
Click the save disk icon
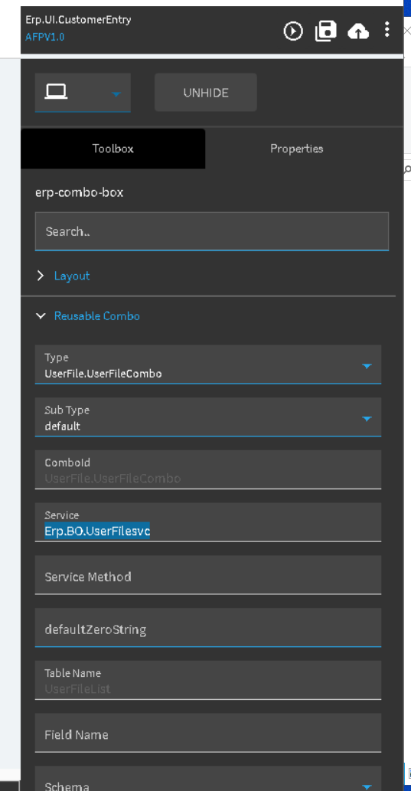click(326, 31)
